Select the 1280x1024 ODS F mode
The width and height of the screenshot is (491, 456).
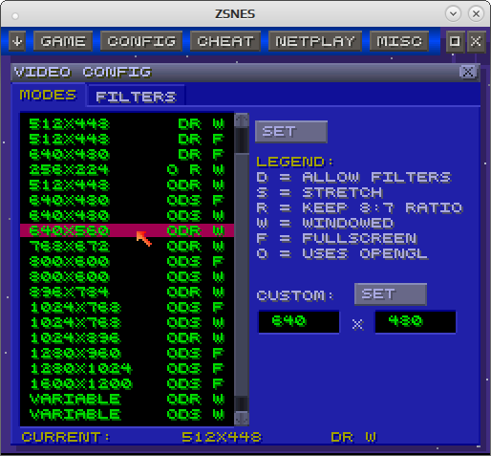point(127,368)
